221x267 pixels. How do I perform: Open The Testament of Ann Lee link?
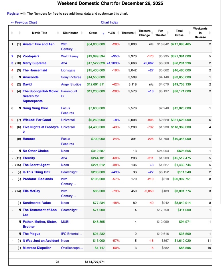point(40,212)
